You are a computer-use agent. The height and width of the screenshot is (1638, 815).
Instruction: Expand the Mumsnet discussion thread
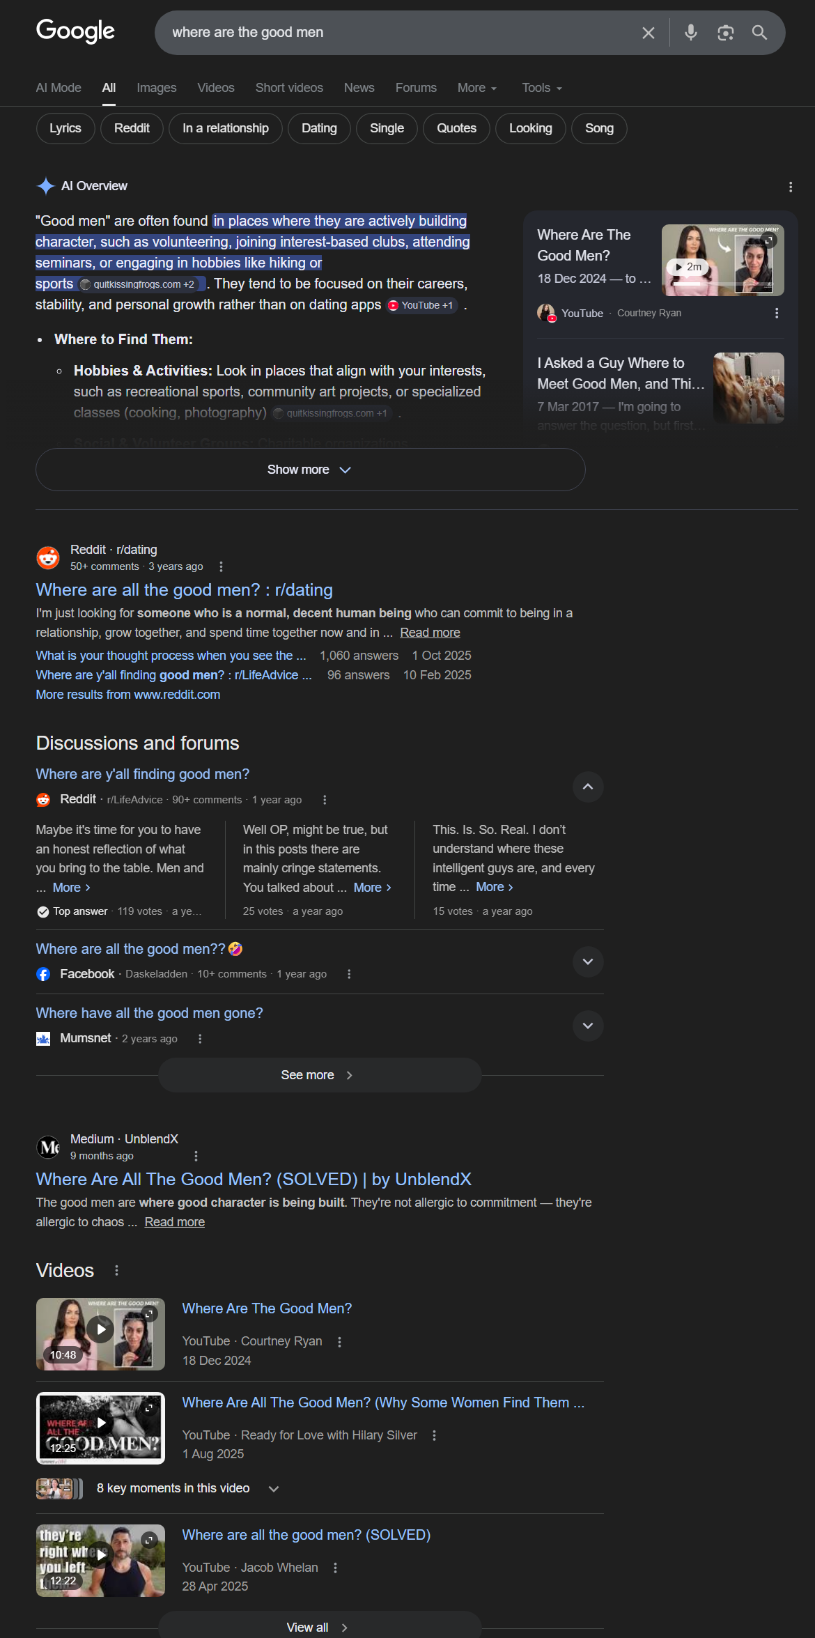pos(587,1026)
